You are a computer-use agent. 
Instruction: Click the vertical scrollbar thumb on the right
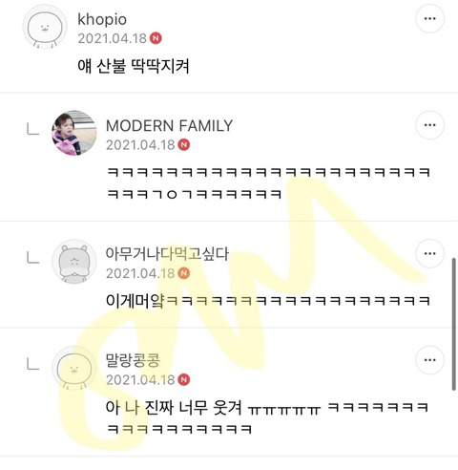tap(454, 324)
